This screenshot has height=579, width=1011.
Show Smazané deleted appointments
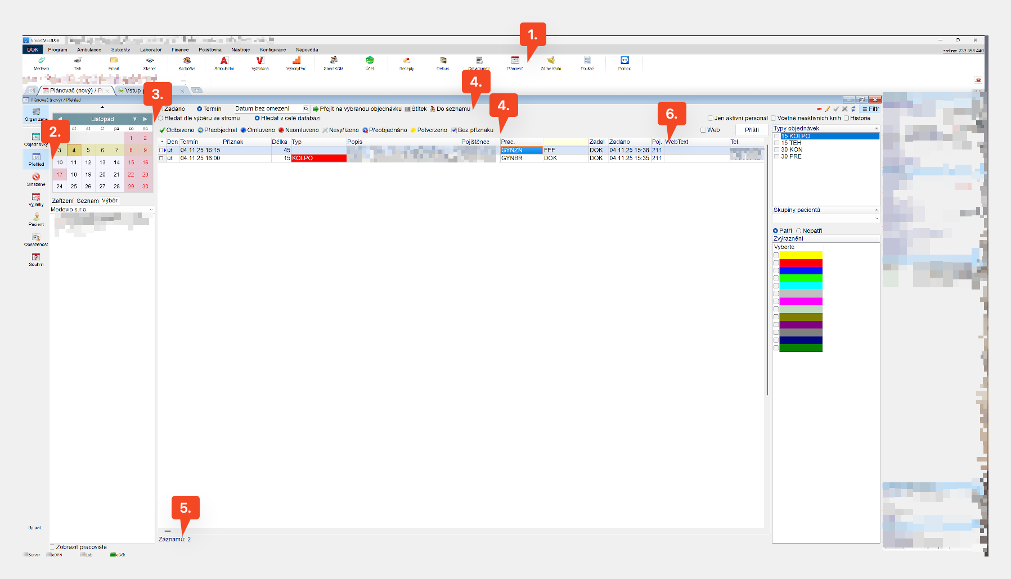pyautogui.click(x=36, y=179)
